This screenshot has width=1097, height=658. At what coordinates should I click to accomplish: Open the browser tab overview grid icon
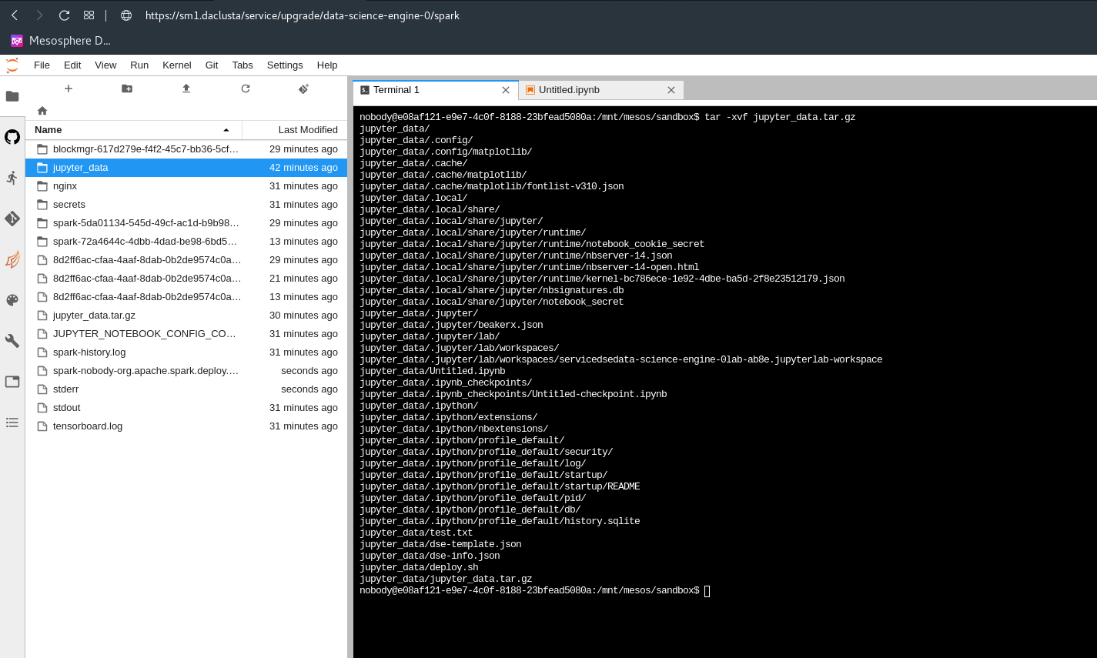(89, 15)
